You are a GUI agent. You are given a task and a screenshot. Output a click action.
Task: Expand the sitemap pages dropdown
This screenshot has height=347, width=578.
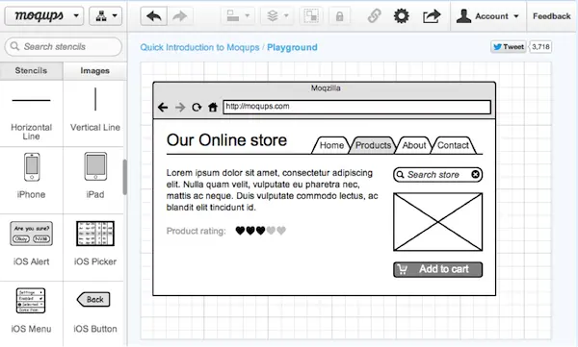105,15
